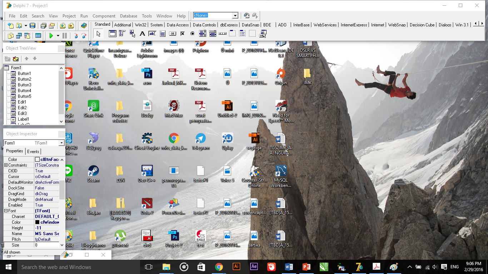488x274 pixels.
Task: Collapse the Font property
Action: 6,211
